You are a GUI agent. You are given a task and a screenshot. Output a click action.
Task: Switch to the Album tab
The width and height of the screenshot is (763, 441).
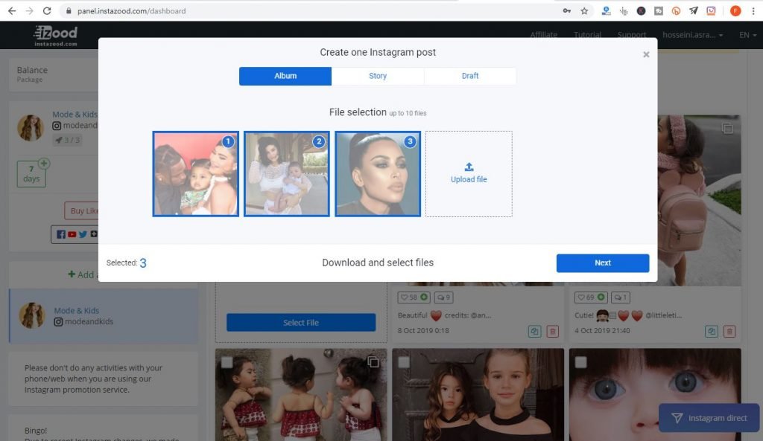click(x=285, y=76)
